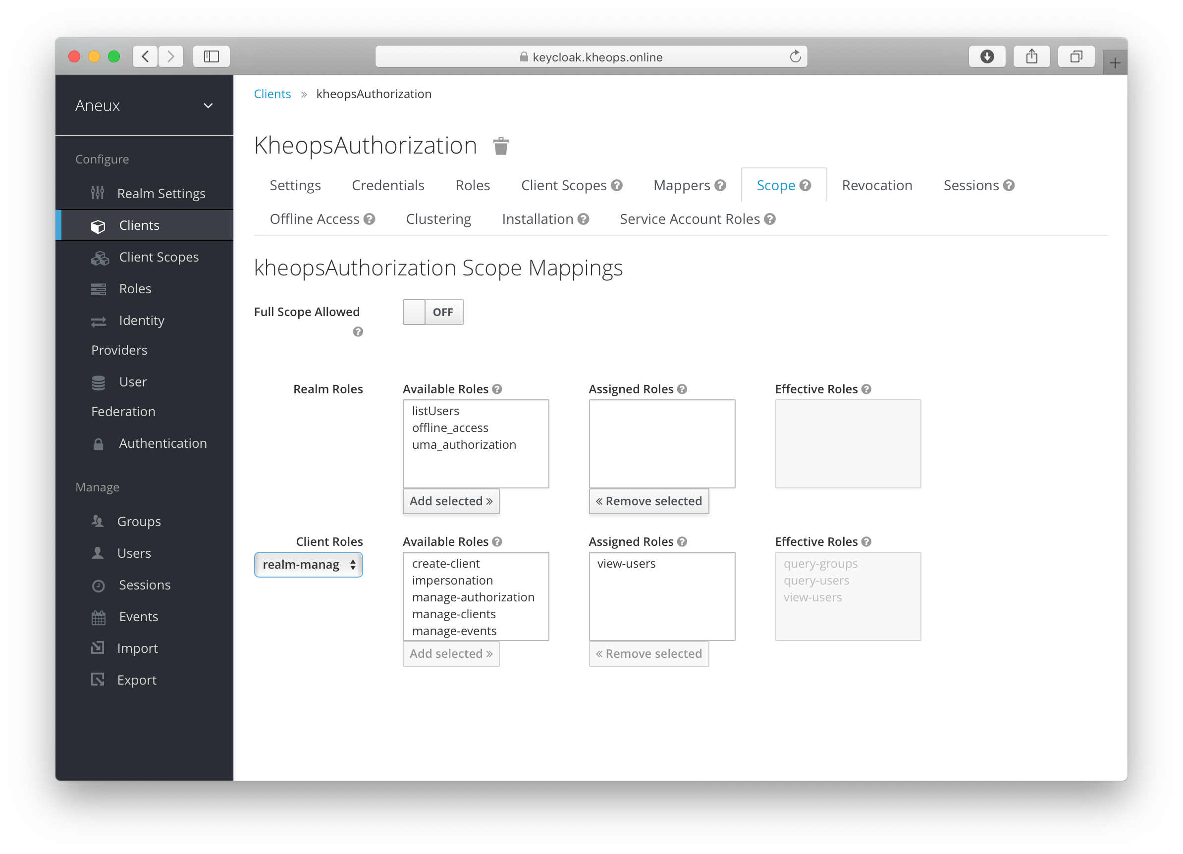The height and width of the screenshot is (854, 1183).
Task: Click client roles Remove selected button
Action: 649,654
